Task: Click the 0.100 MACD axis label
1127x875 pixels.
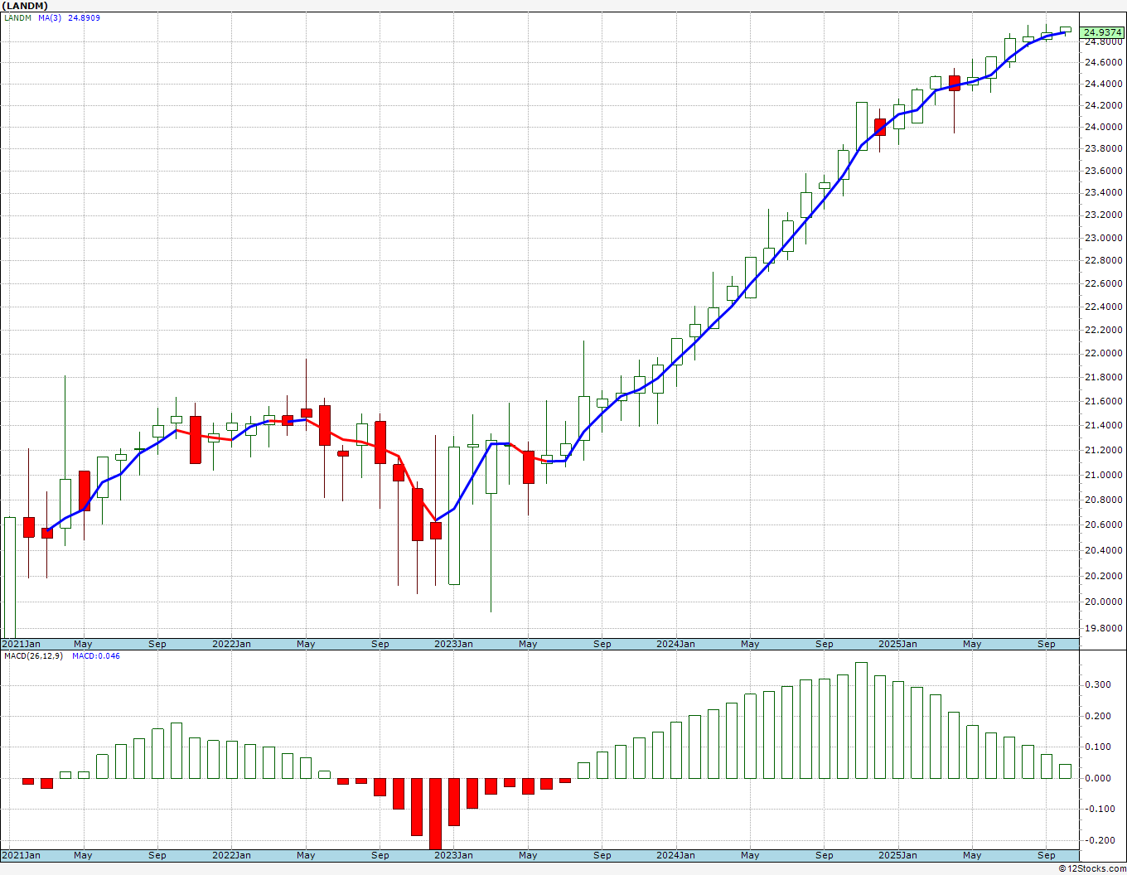Action: coord(1099,747)
